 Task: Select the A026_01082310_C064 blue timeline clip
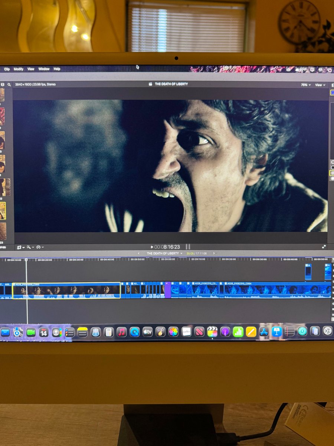(277, 290)
